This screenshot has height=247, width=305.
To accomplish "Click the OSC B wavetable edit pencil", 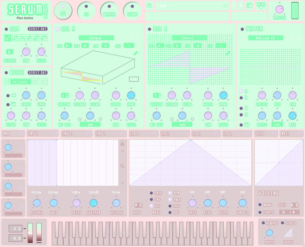I will click(228, 53).
